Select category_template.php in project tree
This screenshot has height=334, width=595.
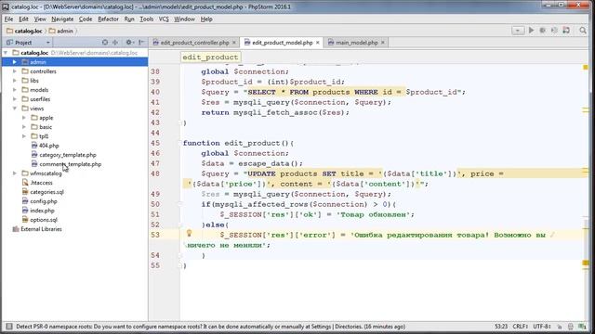pos(68,155)
